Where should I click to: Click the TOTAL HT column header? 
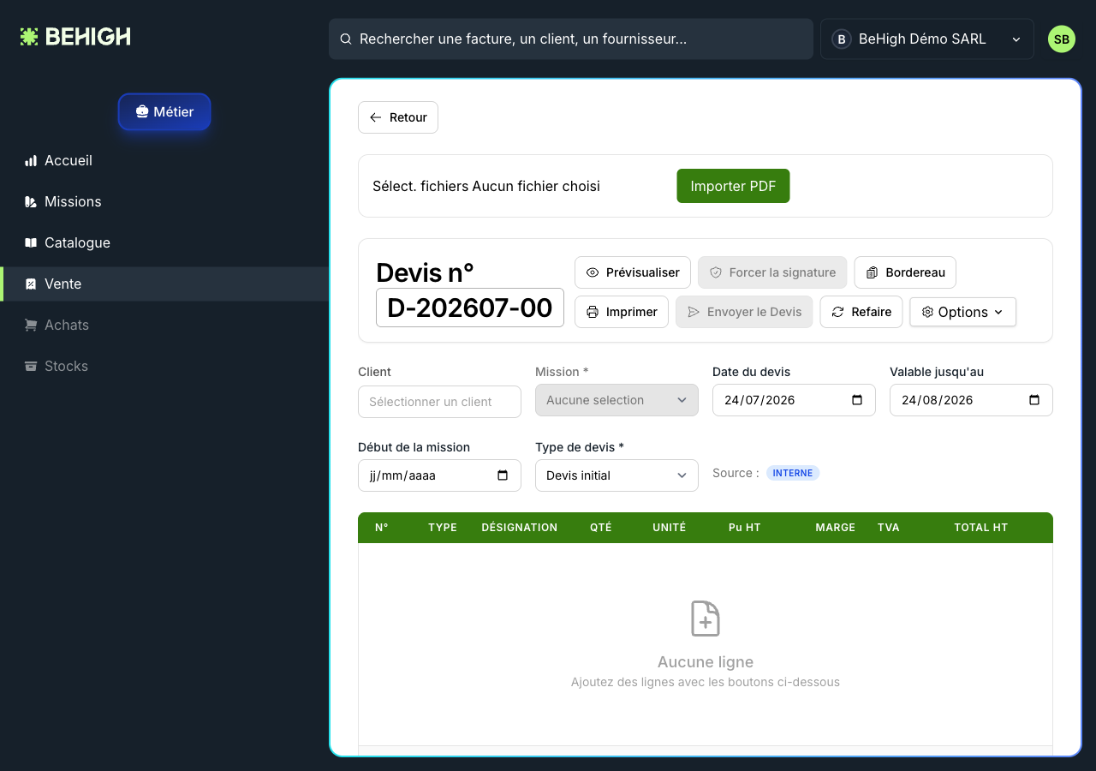981,528
